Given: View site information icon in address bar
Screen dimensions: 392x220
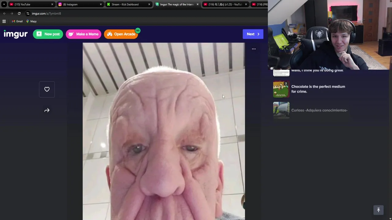Looking at the screenshot, I should [x=28, y=13].
